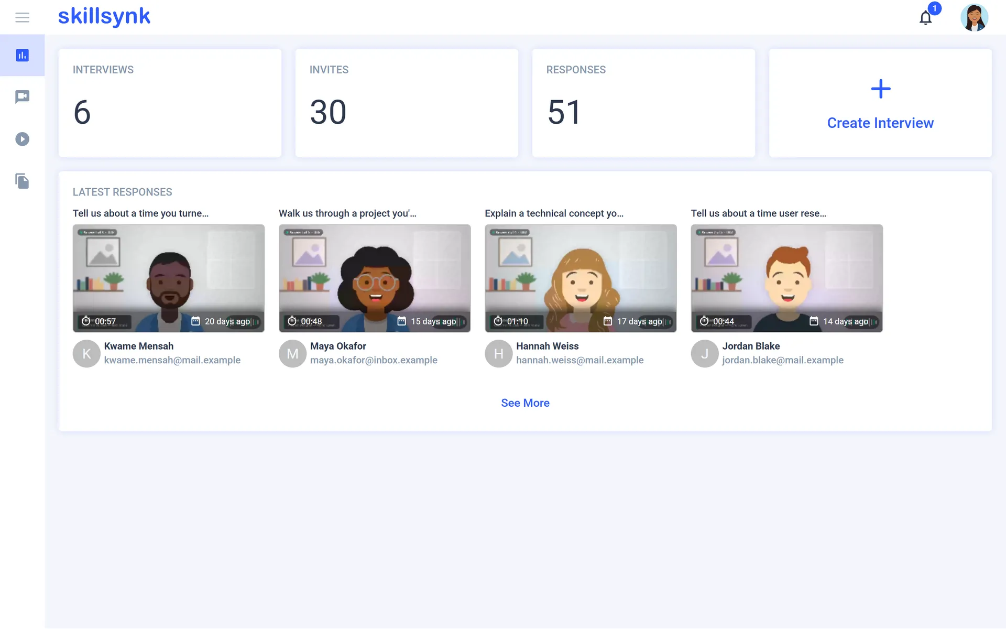Play Hannah Weiss's video response thumbnail

581,278
